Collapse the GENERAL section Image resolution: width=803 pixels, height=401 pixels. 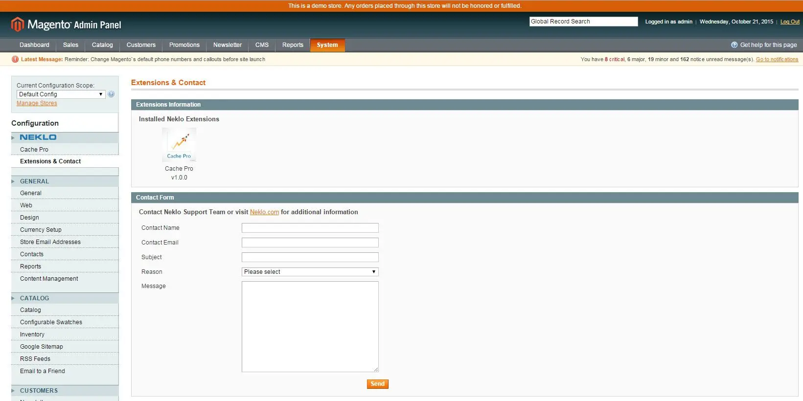click(x=65, y=181)
